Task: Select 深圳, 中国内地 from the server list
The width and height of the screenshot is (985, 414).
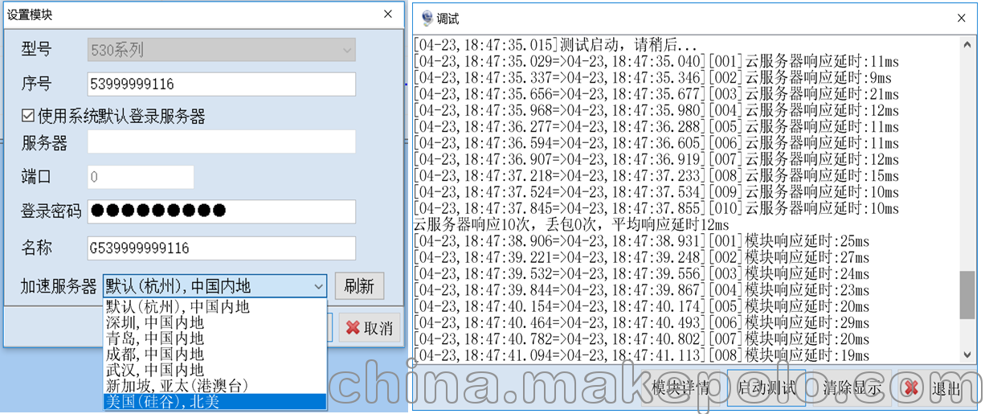Action: (x=215, y=322)
